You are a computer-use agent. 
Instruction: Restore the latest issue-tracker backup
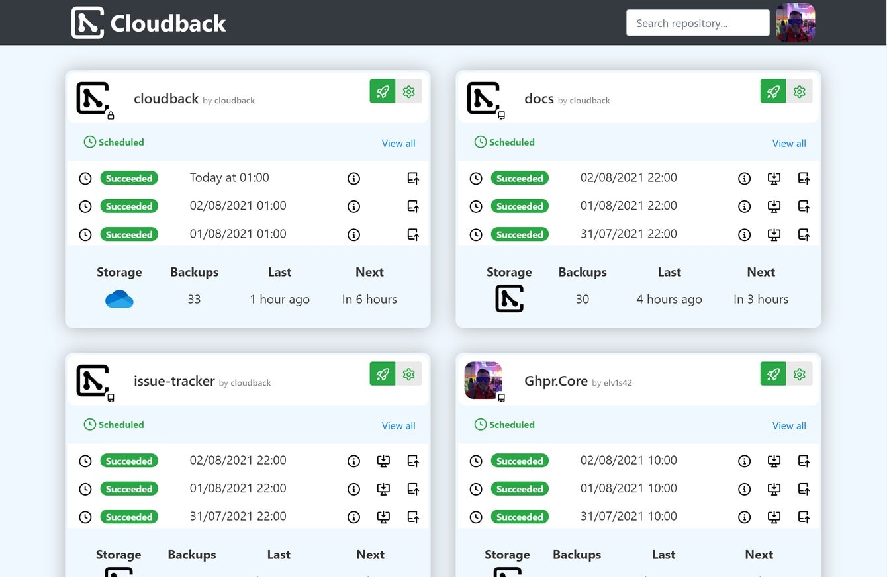click(x=413, y=461)
